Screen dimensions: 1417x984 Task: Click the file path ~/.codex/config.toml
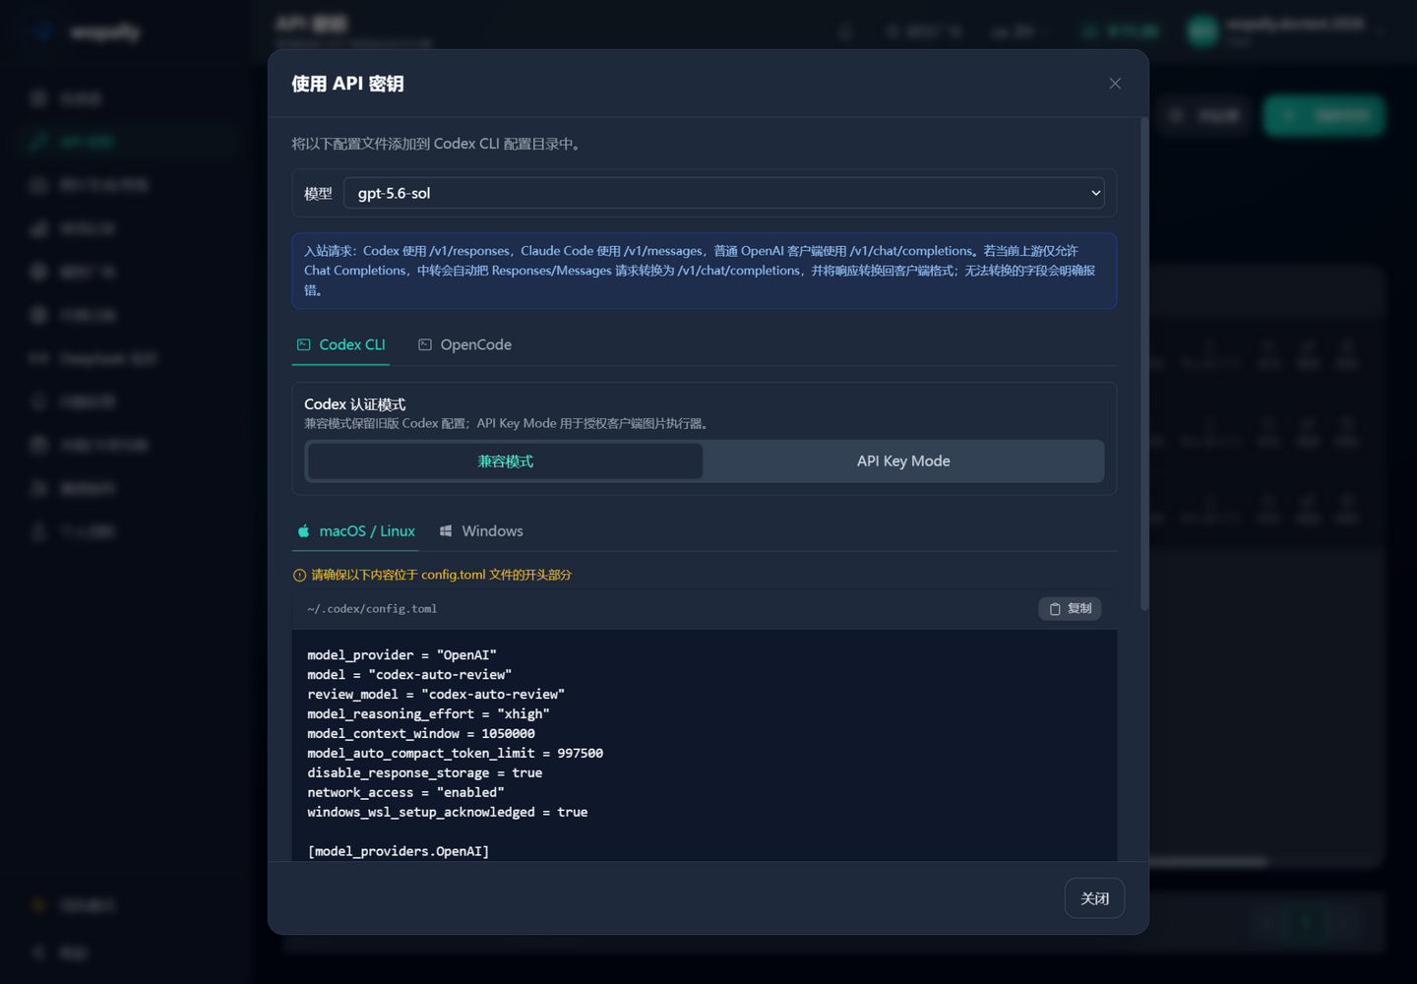[x=372, y=609]
